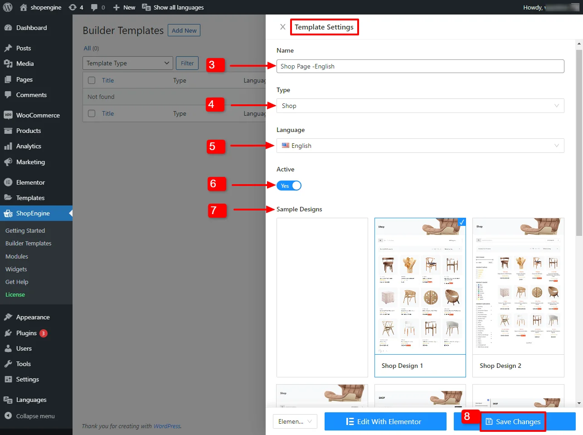
Task: Check the select-all box in the table header
Action: pos(92,80)
